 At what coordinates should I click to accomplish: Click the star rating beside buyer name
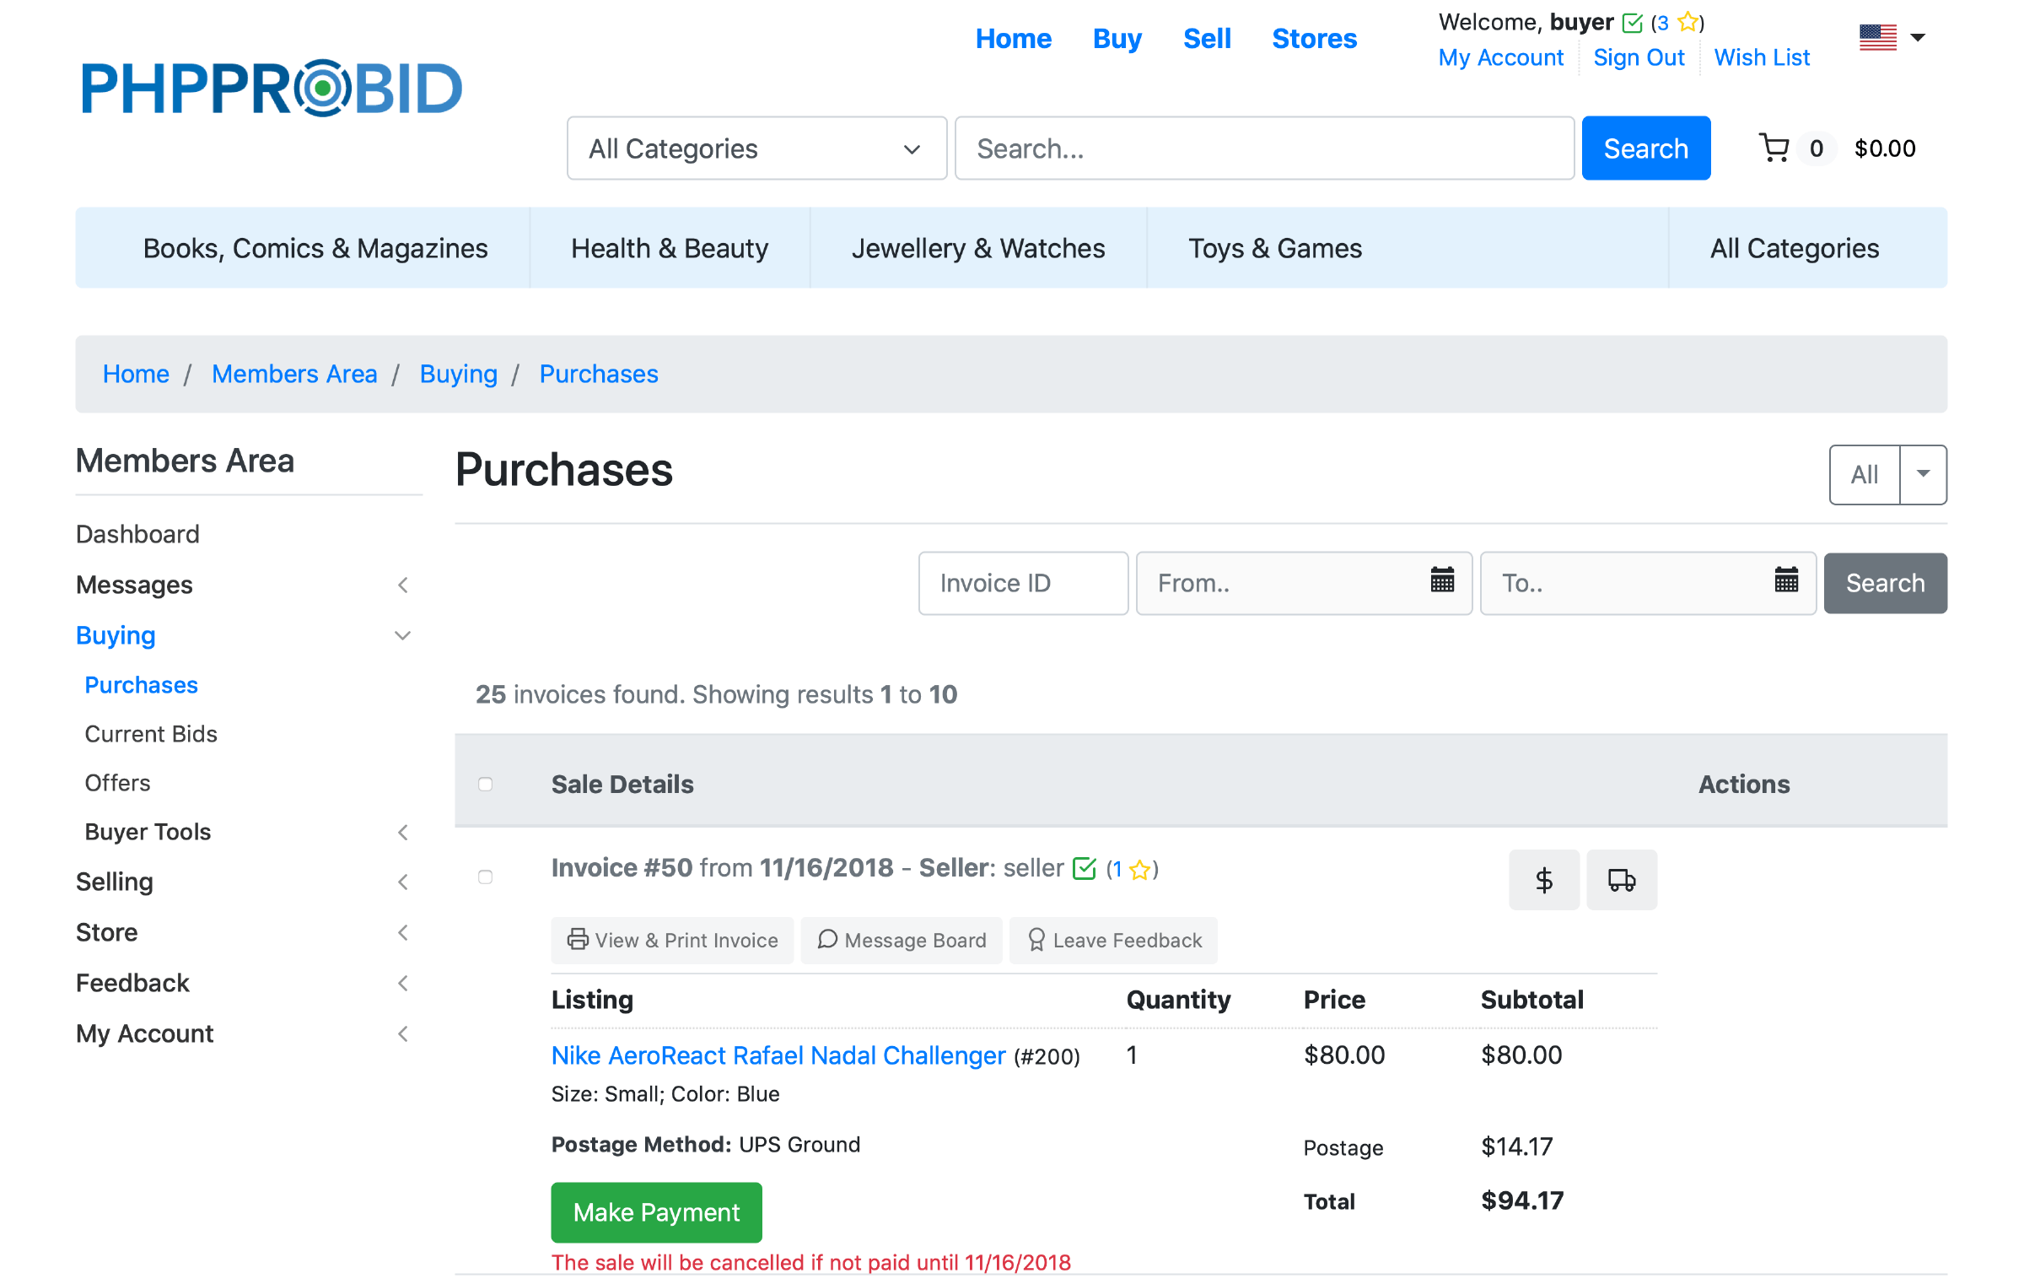[x=1688, y=22]
